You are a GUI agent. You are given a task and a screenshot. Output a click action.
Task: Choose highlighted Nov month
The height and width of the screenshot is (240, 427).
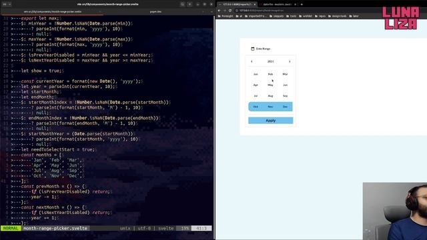point(270,107)
